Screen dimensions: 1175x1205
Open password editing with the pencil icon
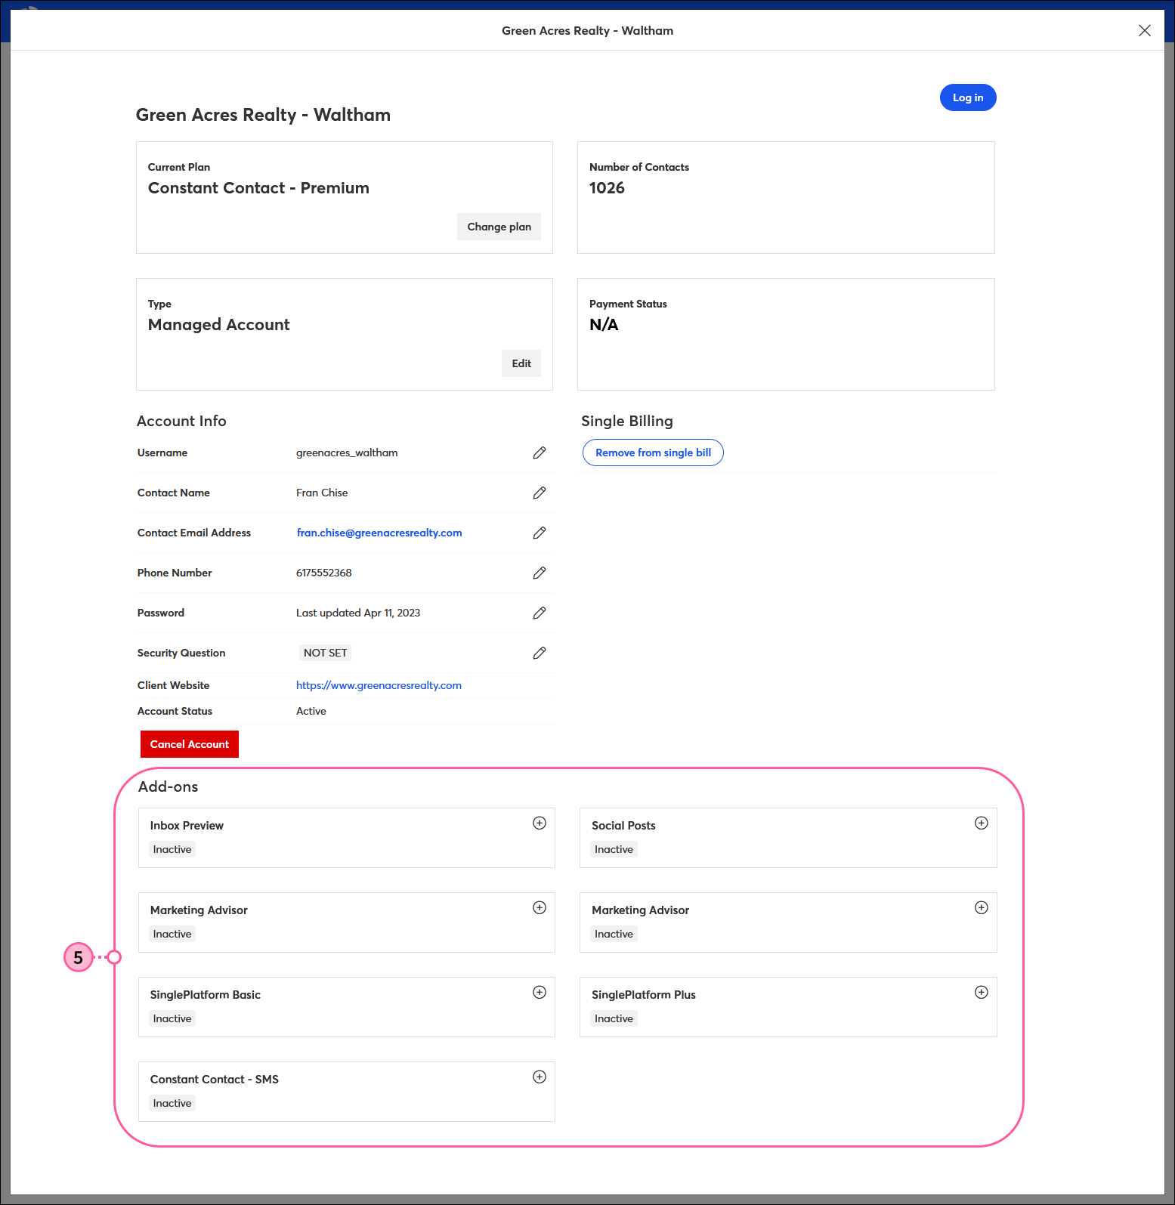[540, 613]
